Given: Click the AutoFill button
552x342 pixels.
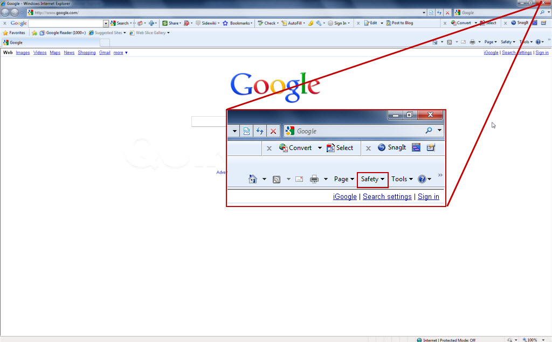Looking at the screenshot, I should [292, 23].
